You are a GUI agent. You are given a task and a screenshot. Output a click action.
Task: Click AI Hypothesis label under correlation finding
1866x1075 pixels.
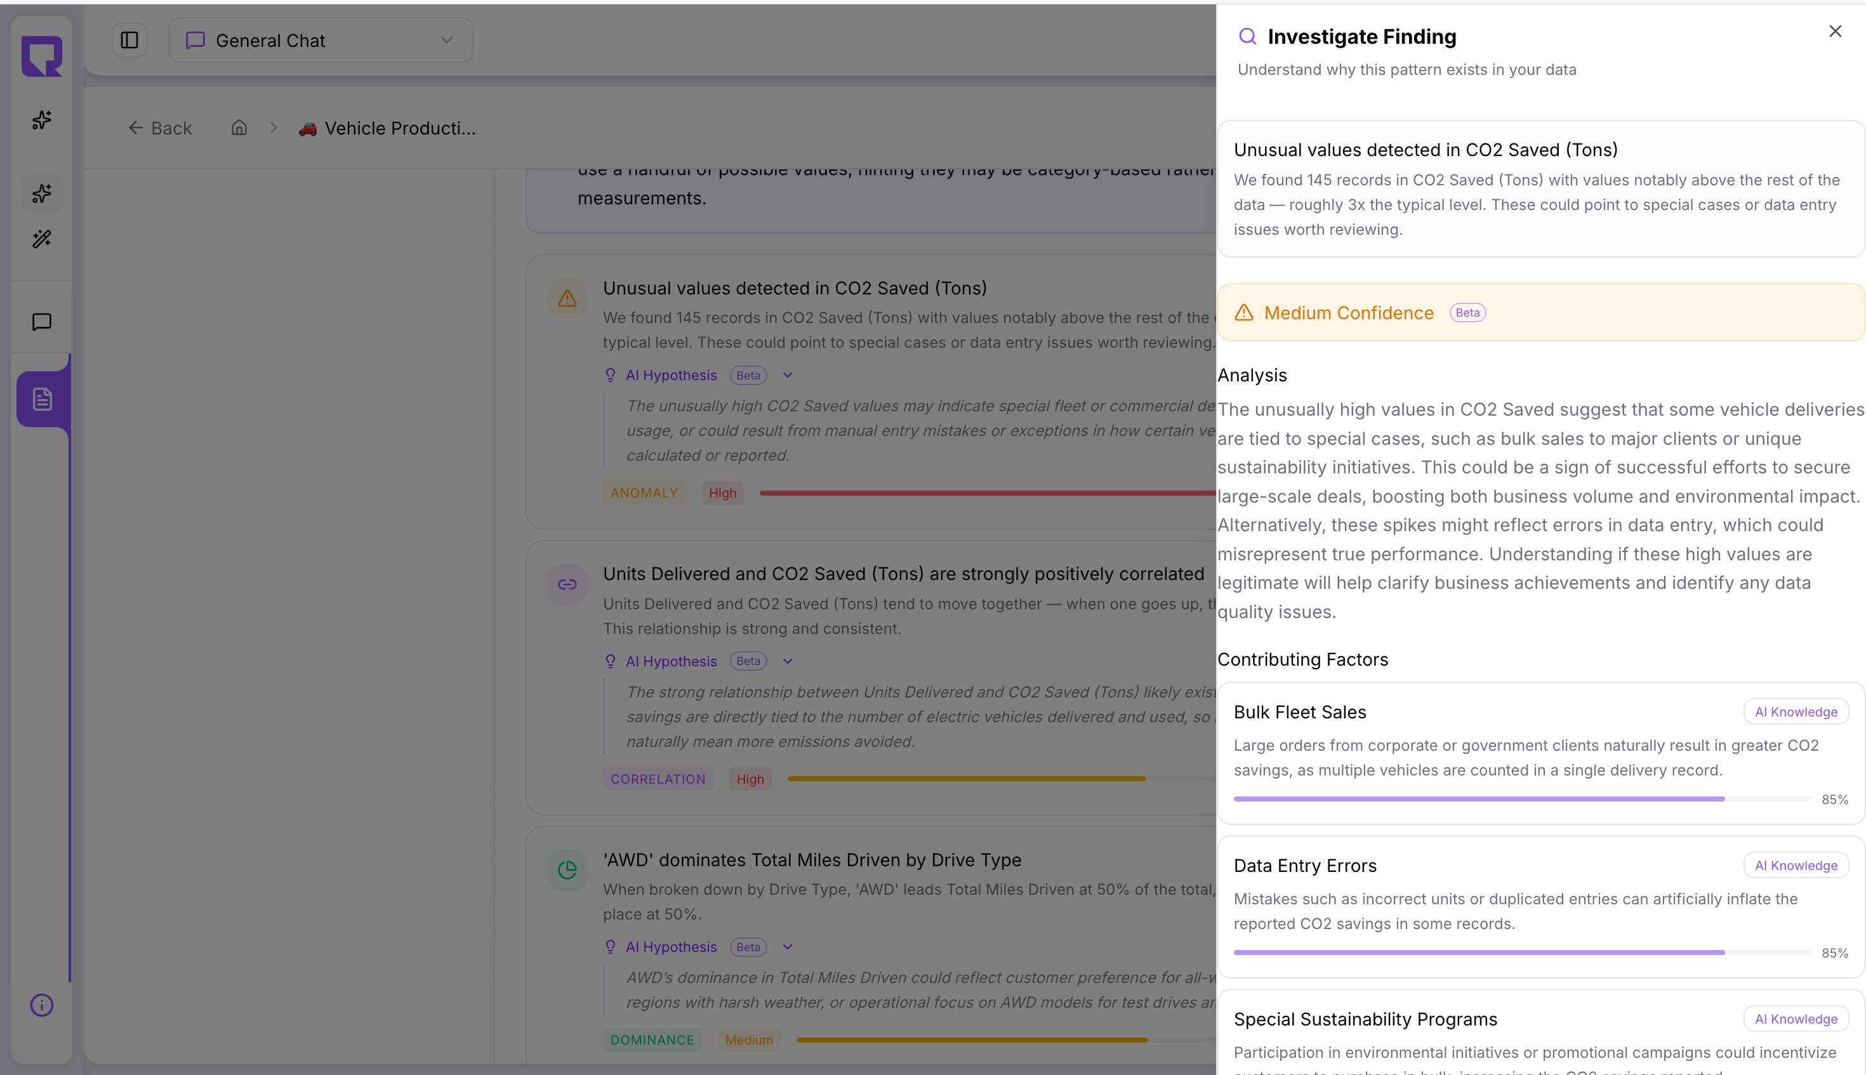pyautogui.click(x=670, y=661)
